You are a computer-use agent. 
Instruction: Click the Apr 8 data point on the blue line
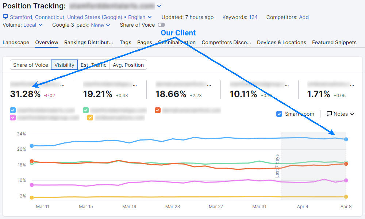click(346, 139)
